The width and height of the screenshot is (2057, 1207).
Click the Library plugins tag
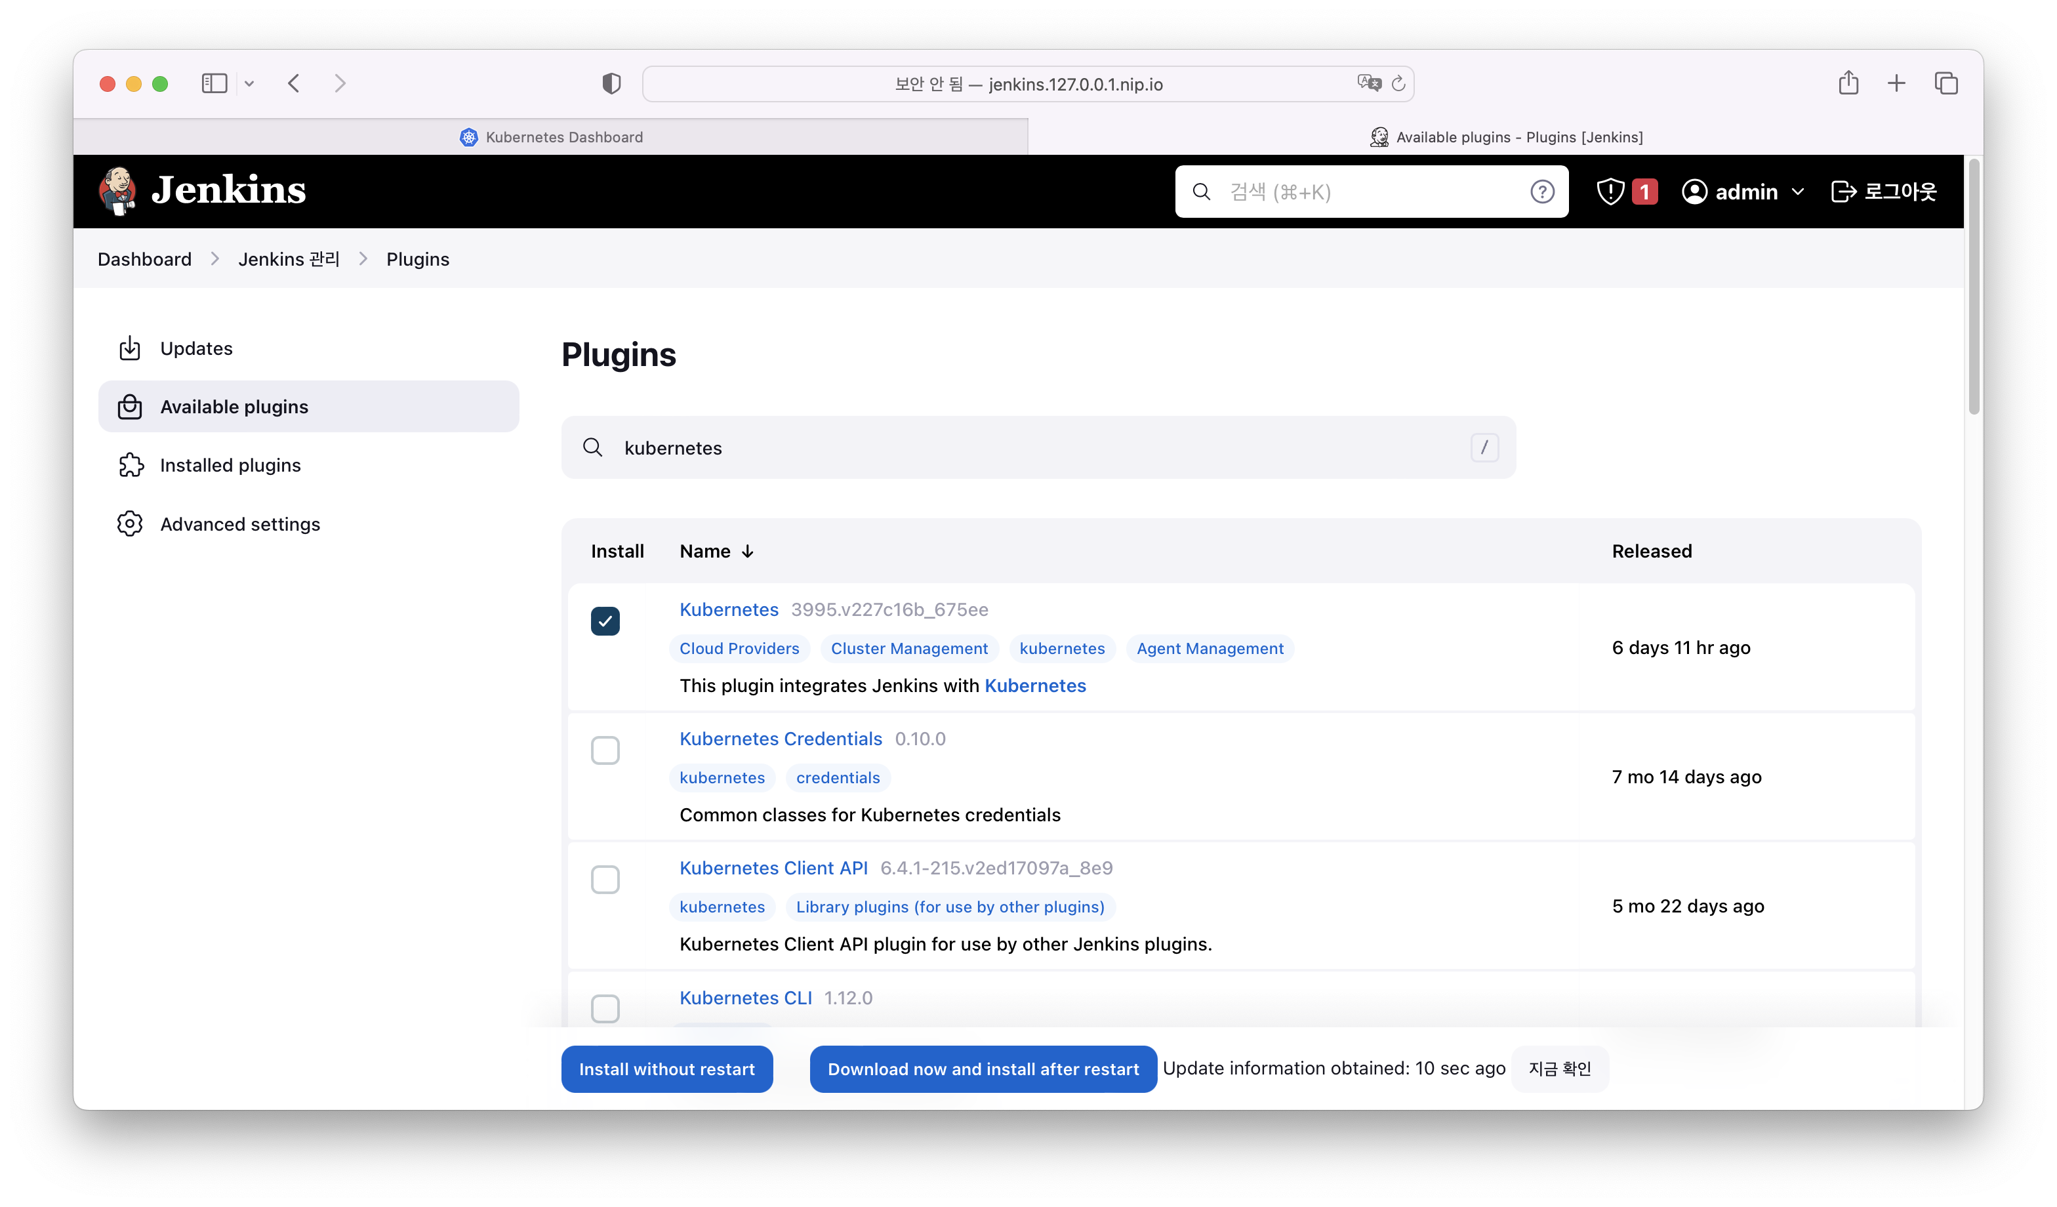950,907
